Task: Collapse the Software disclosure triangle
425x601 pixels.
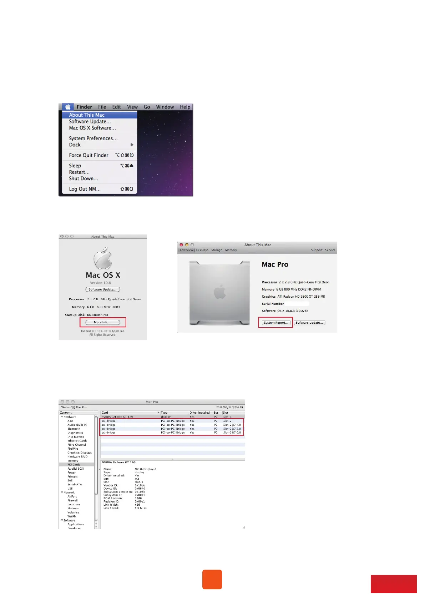Action: tap(62, 520)
